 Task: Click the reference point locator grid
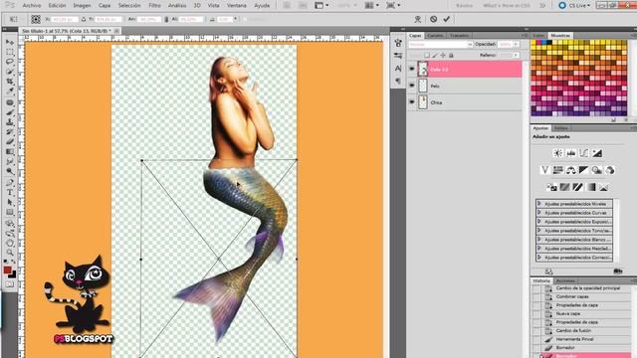[36, 19]
